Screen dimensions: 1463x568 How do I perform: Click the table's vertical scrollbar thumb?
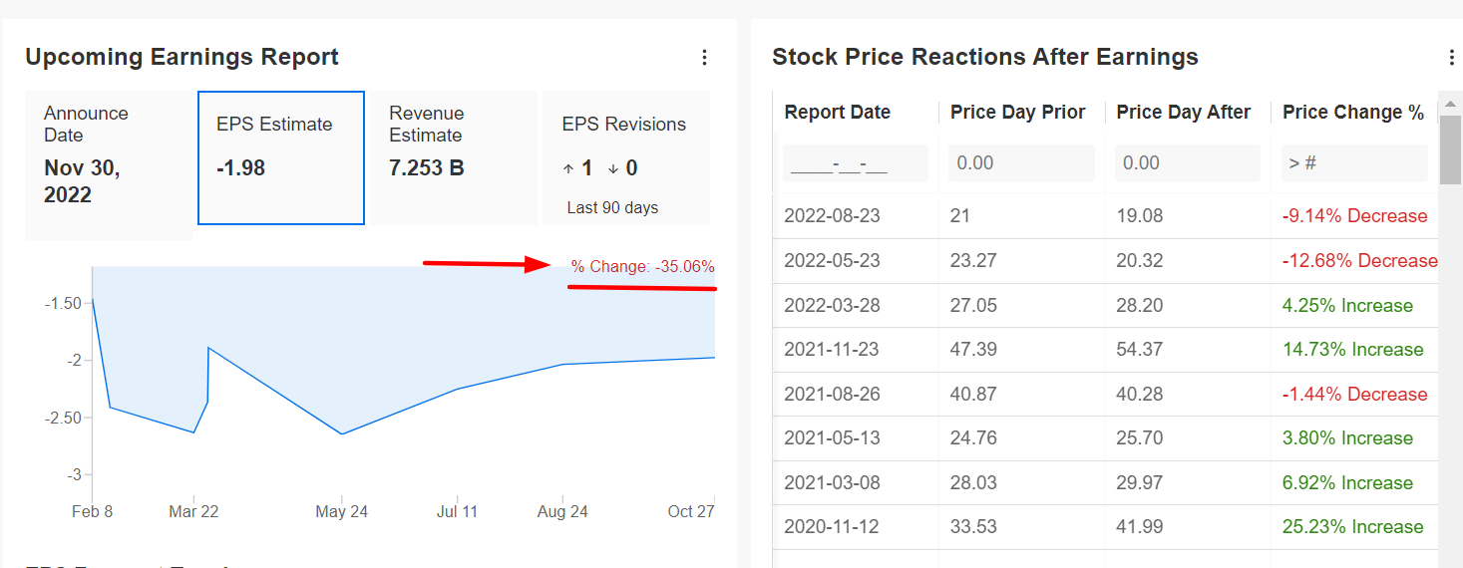pyautogui.click(x=1450, y=149)
